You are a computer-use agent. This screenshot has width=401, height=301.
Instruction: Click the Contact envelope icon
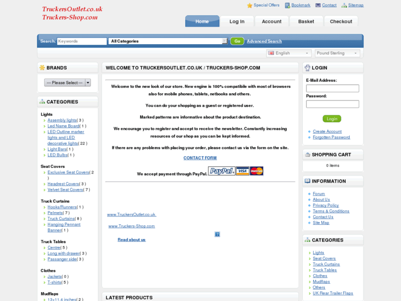click(318, 6)
